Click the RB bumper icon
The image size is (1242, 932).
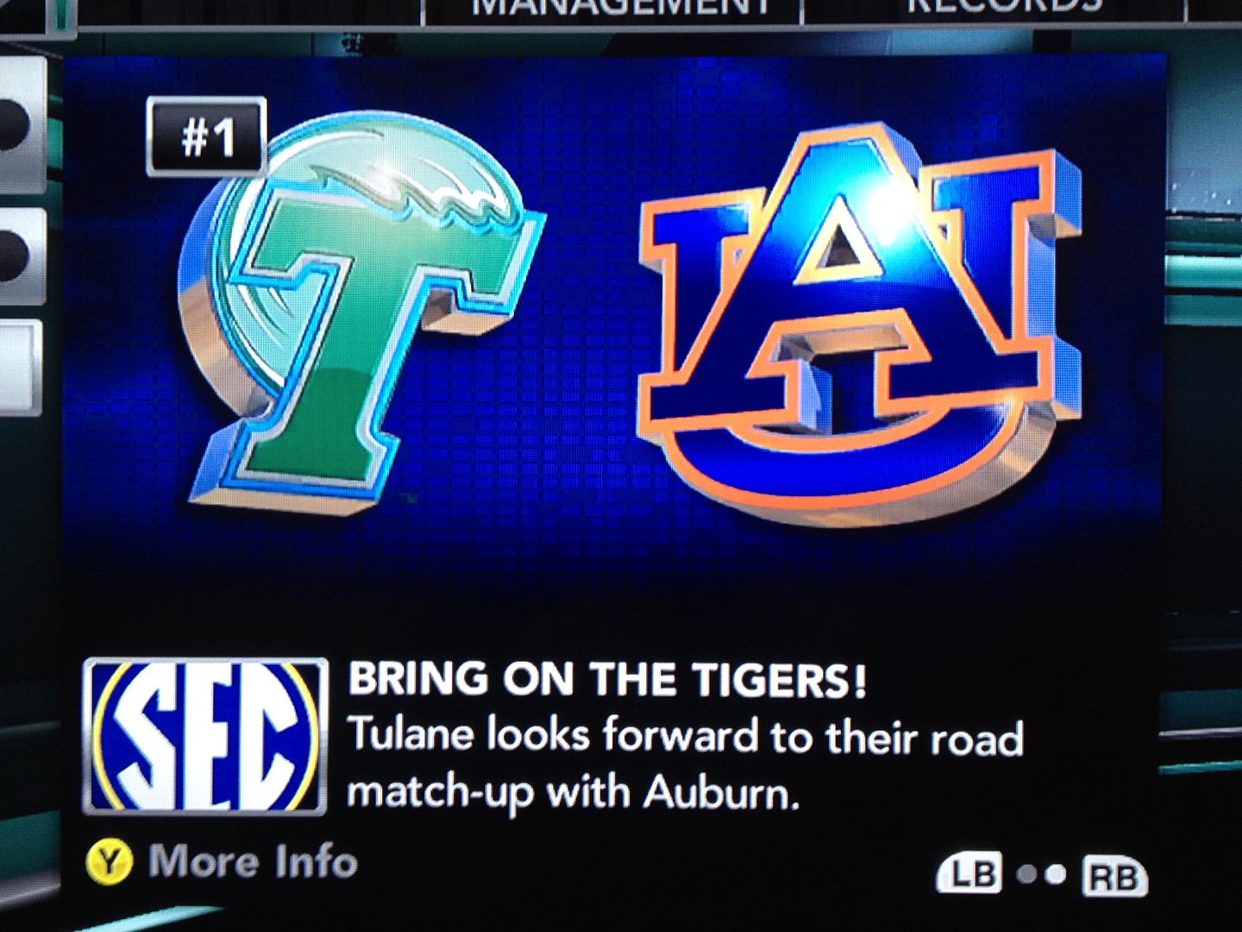1113,877
